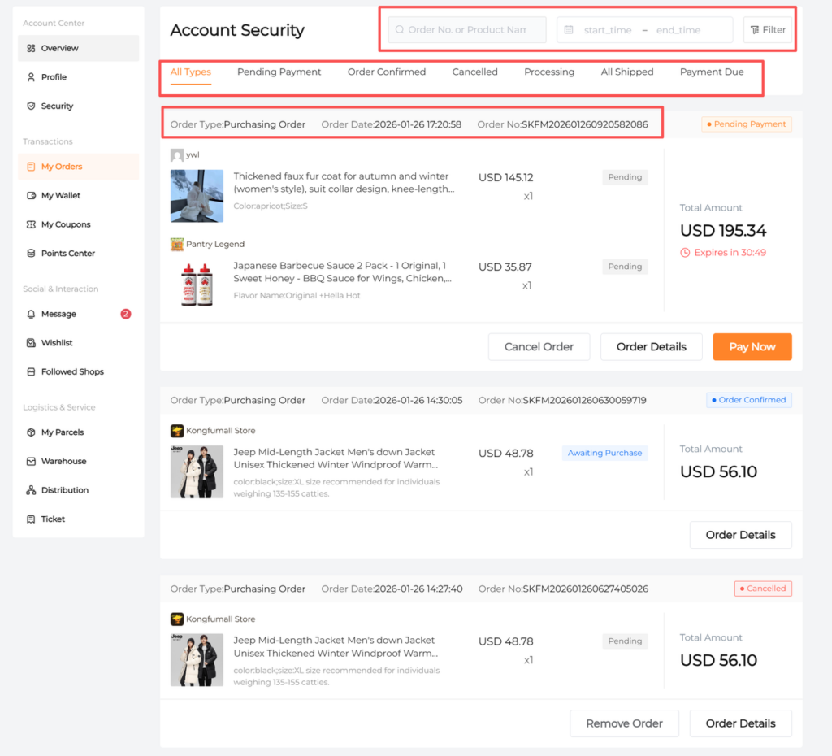Click the Remove Order button
Image resolution: width=832 pixels, height=756 pixels.
point(624,723)
